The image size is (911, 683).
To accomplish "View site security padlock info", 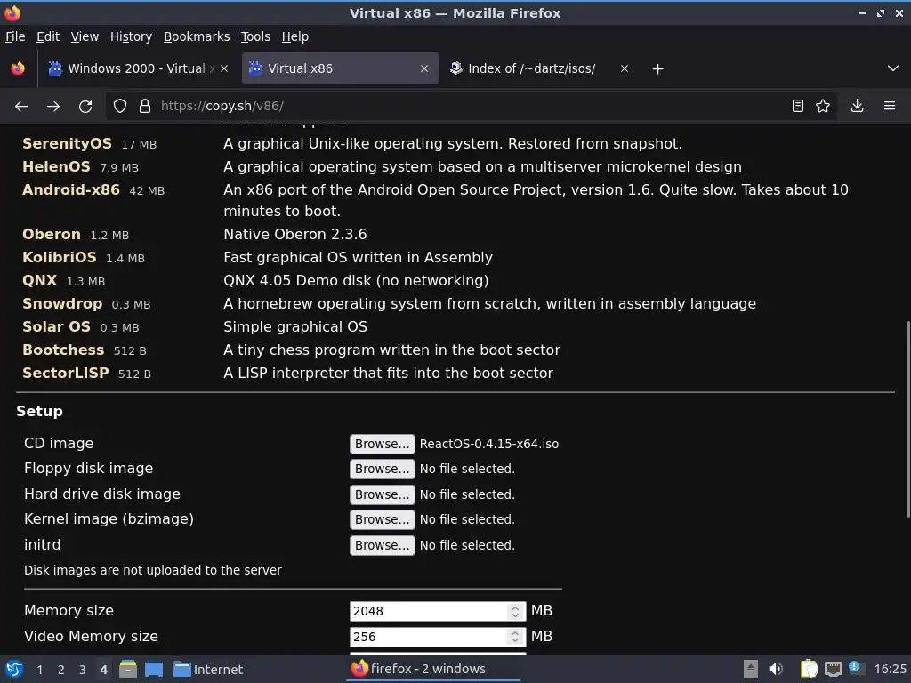I will [145, 107].
